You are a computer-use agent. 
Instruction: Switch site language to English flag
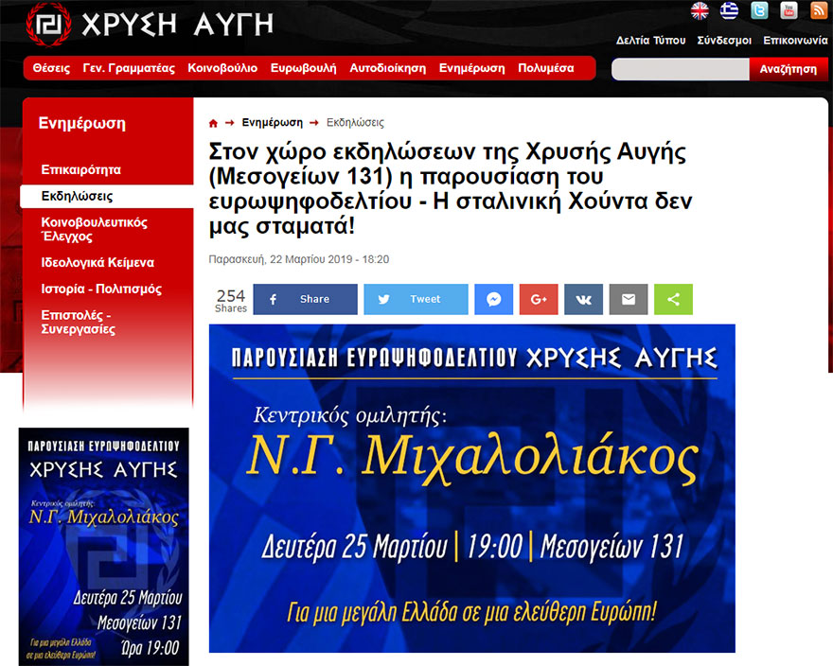click(x=700, y=10)
